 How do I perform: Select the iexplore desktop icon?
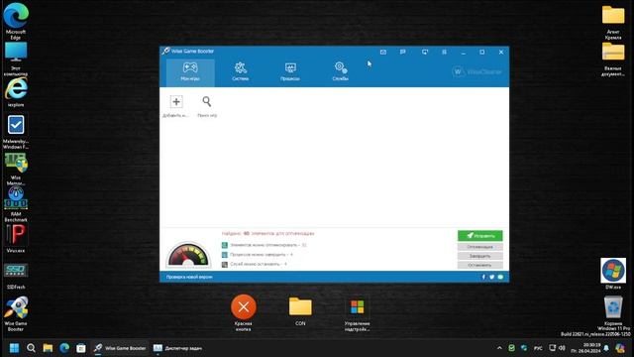pyautogui.click(x=16, y=92)
